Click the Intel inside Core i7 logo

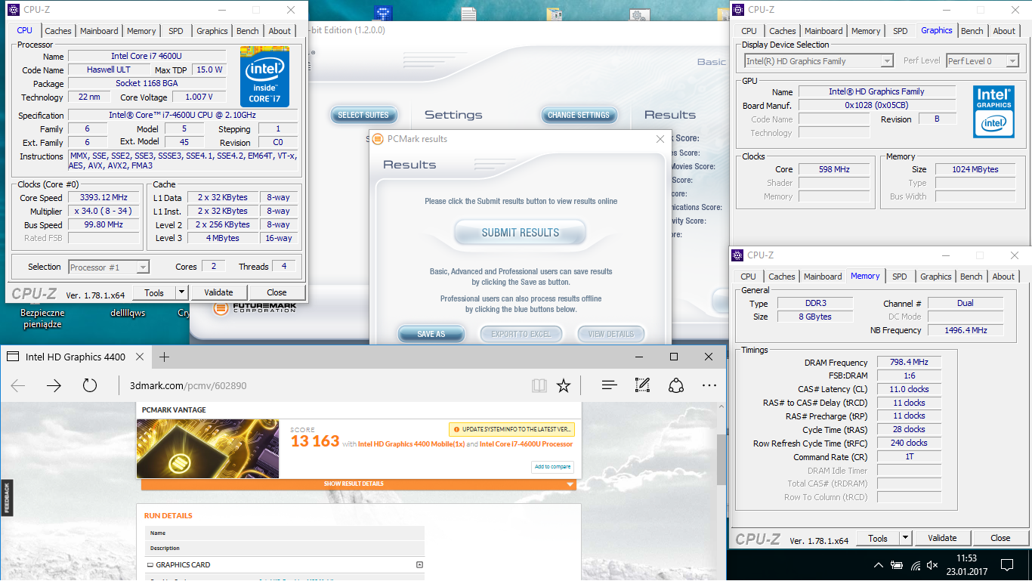(264, 76)
